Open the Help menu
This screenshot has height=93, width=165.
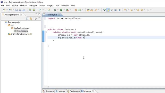pos(73,5)
